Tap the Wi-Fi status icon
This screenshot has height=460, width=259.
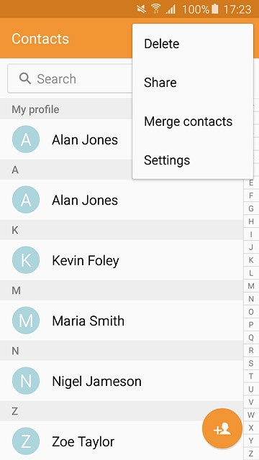[x=156, y=9]
